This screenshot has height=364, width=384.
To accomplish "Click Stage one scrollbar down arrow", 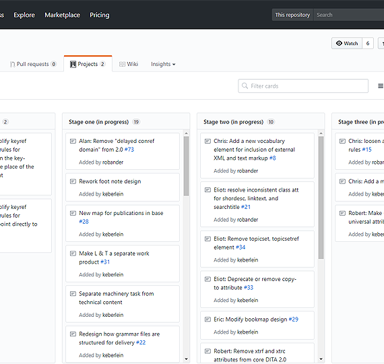I will 187,359.
